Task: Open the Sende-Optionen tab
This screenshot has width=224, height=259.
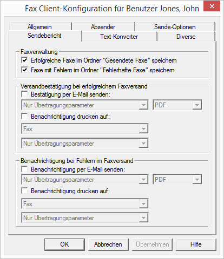Action: [175, 27]
